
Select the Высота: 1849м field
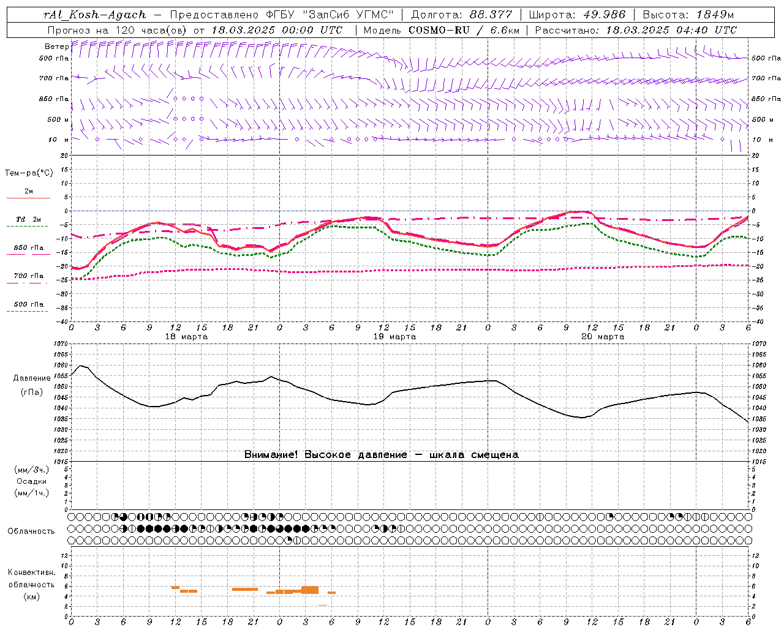[x=688, y=15]
